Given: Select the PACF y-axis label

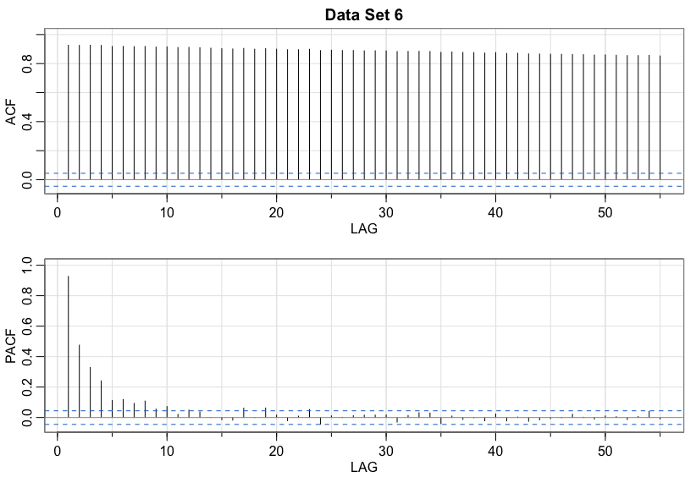Looking at the screenshot, I should [x=11, y=348].
